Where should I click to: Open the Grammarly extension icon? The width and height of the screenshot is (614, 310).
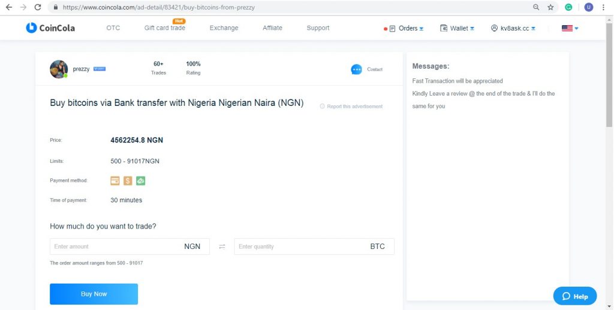[x=568, y=7]
